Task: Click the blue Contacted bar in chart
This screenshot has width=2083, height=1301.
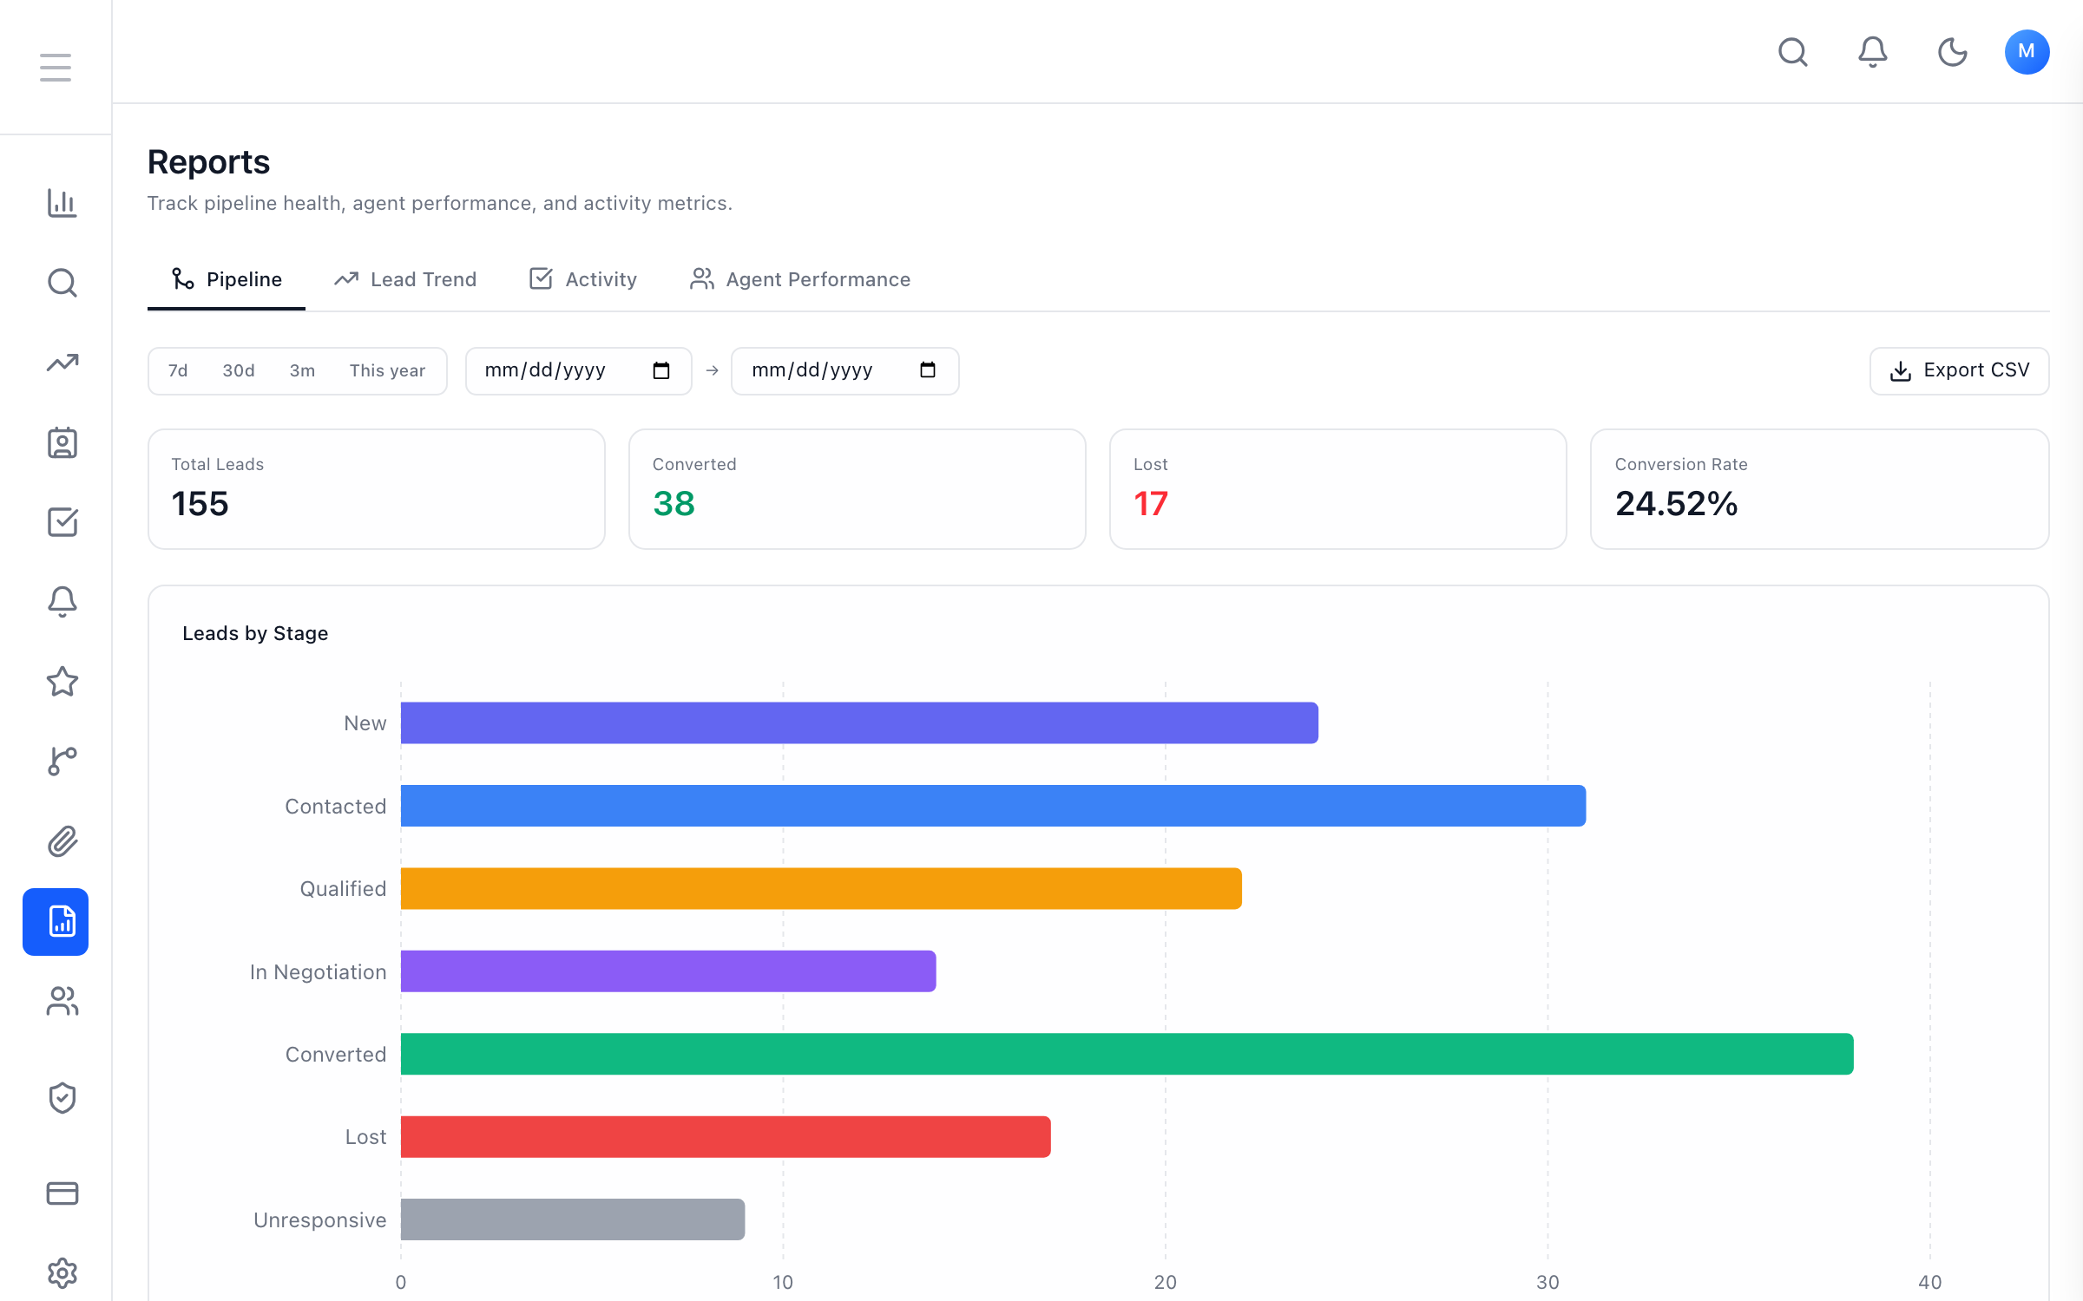Action: point(993,806)
